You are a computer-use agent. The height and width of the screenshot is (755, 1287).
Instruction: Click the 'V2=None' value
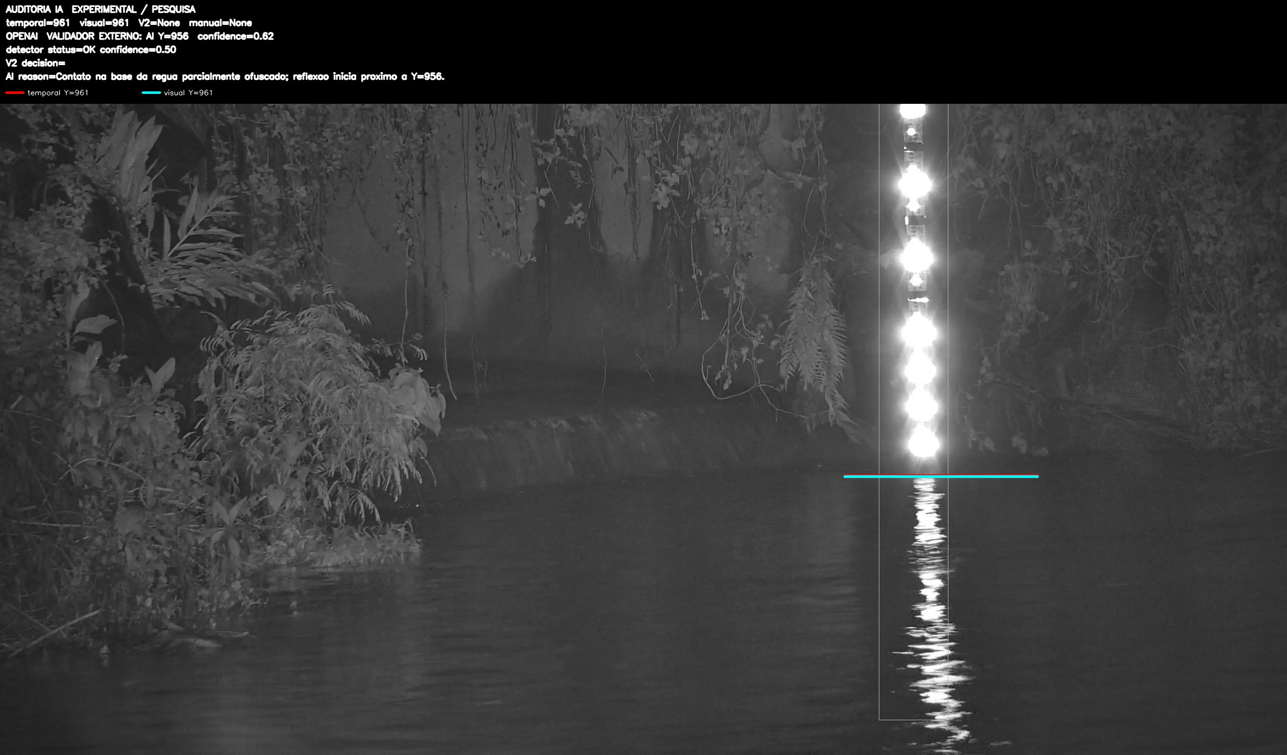coord(159,23)
